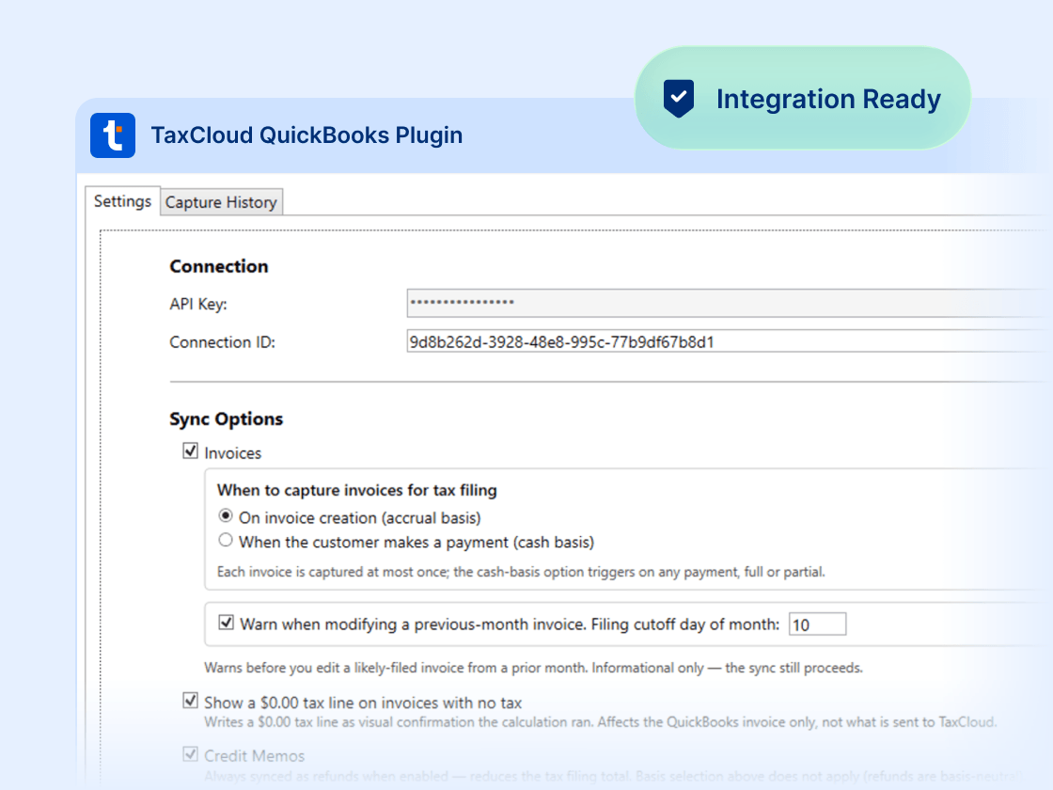This screenshot has width=1053, height=790.
Task: Click 'Writes a $0.00 tax line' description
Action: click(x=601, y=722)
